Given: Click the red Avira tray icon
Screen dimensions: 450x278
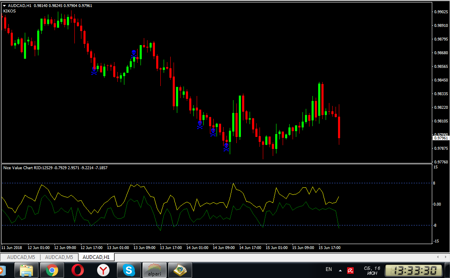Looking at the screenshot, I should pyautogui.click(x=350, y=271).
